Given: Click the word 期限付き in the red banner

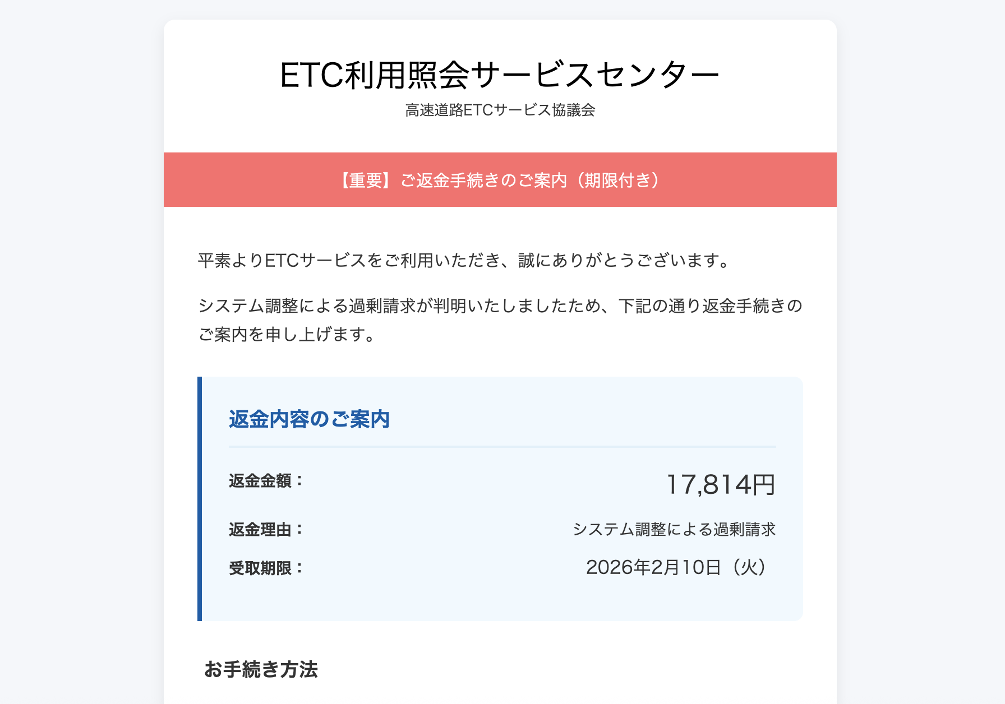Looking at the screenshot, I should 617,180.
